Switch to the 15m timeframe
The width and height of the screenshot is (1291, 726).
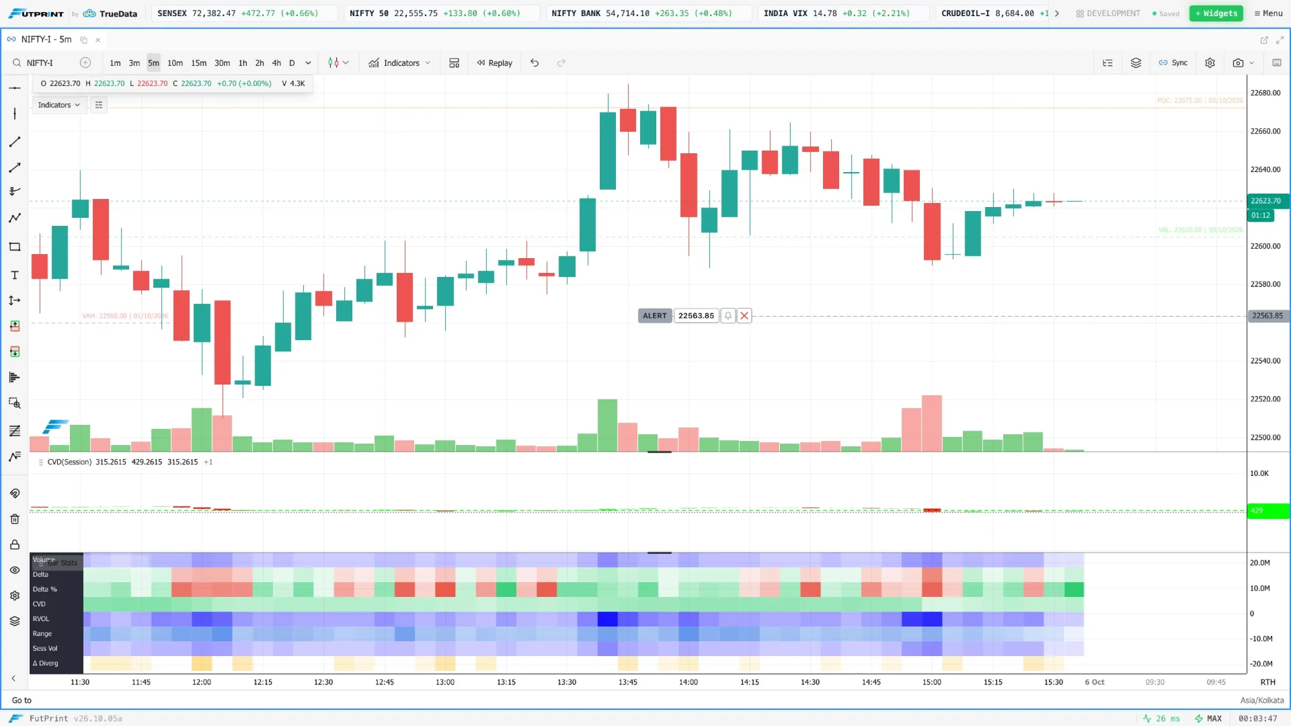(198, 63)
